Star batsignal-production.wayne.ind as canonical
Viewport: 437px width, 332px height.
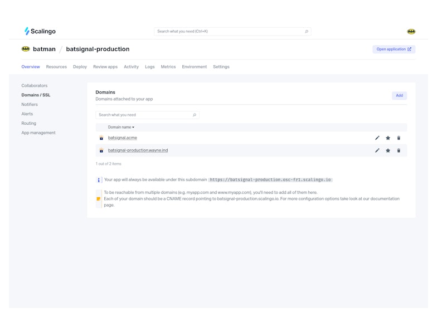pos(388,150)
